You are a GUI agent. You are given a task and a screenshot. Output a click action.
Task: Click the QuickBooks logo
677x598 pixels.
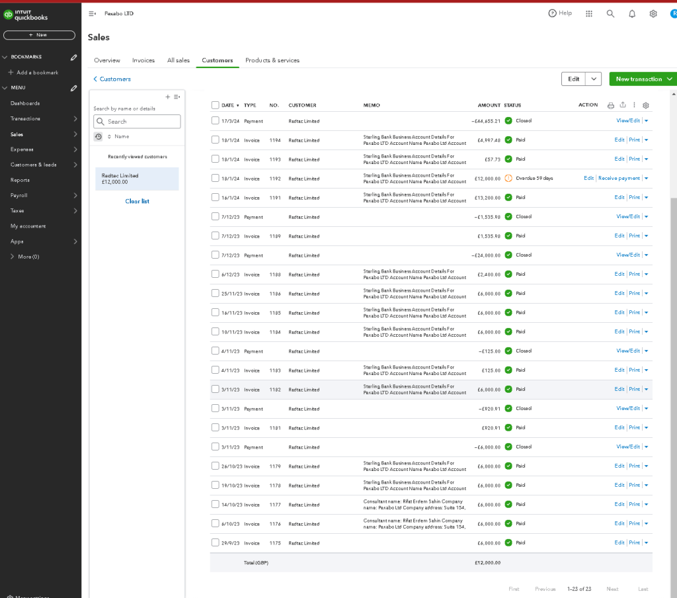point(26,15)
